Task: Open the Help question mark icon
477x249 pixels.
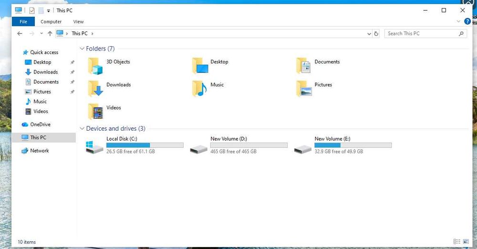Action: tap(467, 21)
